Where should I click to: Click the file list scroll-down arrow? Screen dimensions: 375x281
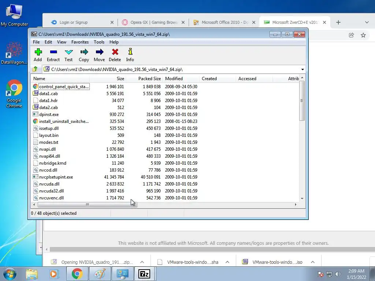(302, 199)
